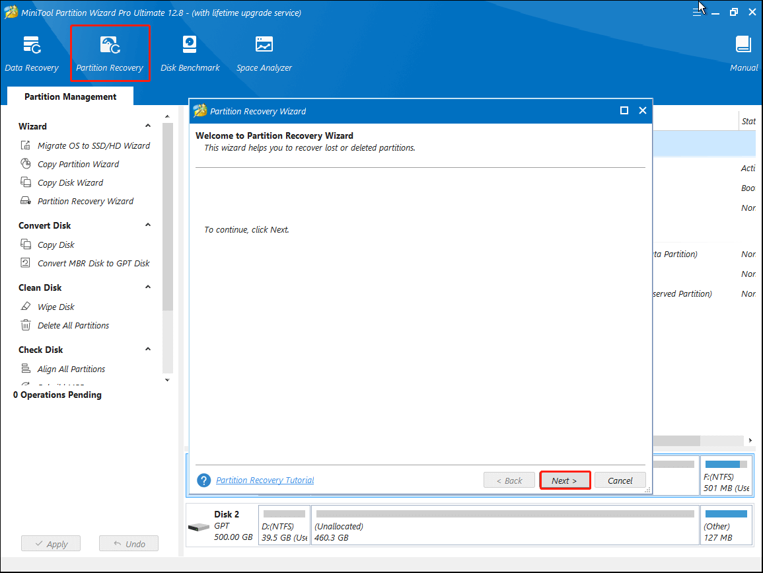The height and width of the screenshot is (573, 763).
Task: Open Space Analyzer tool
Action: [x=264, y=54]
